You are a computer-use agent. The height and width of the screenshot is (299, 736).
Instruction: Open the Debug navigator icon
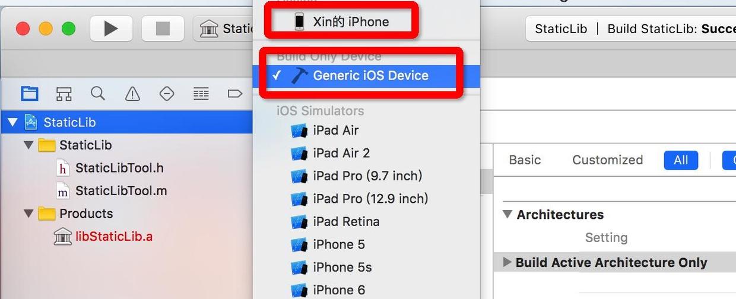click(201, 93)
